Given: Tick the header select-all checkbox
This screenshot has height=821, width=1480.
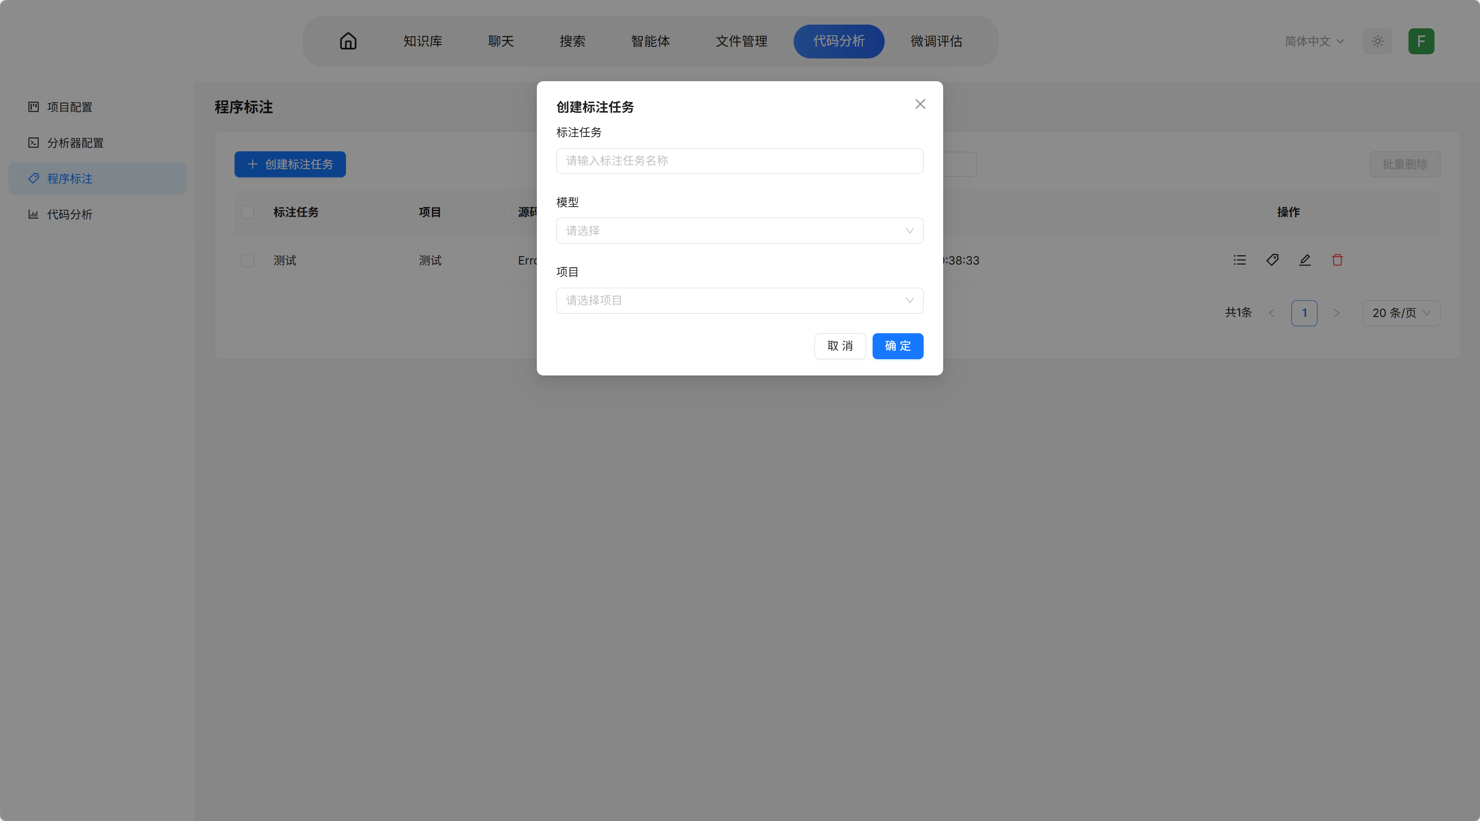Looking at the screenshot, I should pos(248,213).
